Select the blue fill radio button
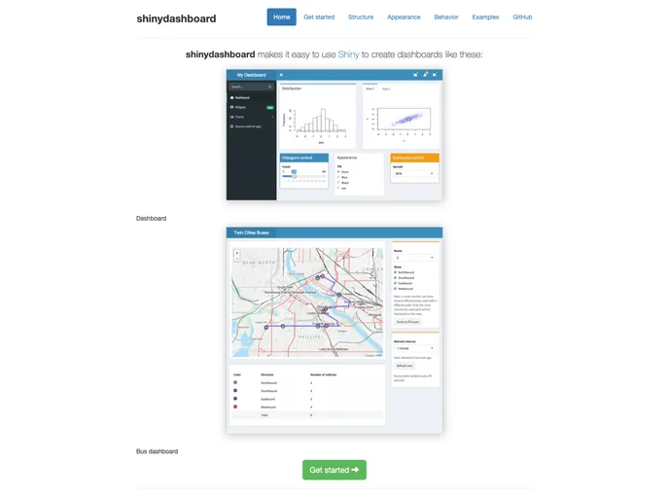The image size is (669, 498). click(338, 177)
